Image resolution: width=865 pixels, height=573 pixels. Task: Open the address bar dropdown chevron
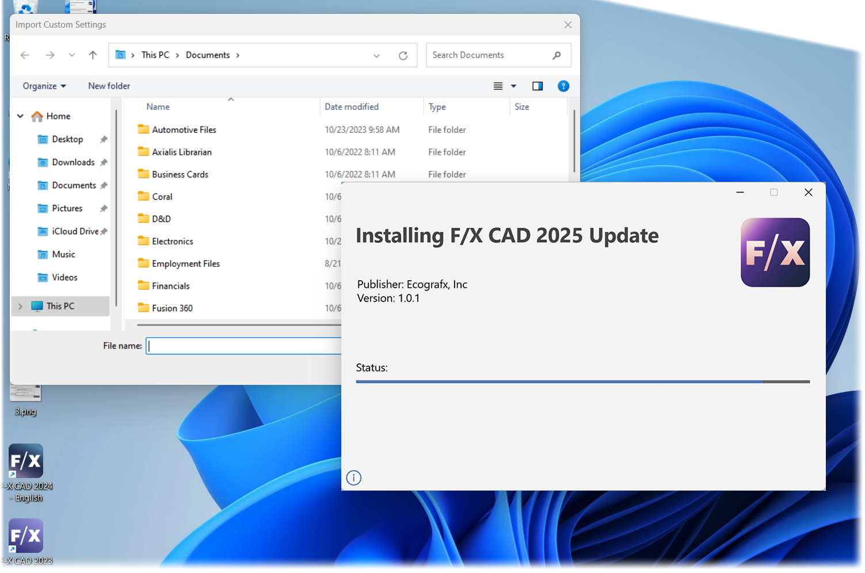(x=376, y=55)
